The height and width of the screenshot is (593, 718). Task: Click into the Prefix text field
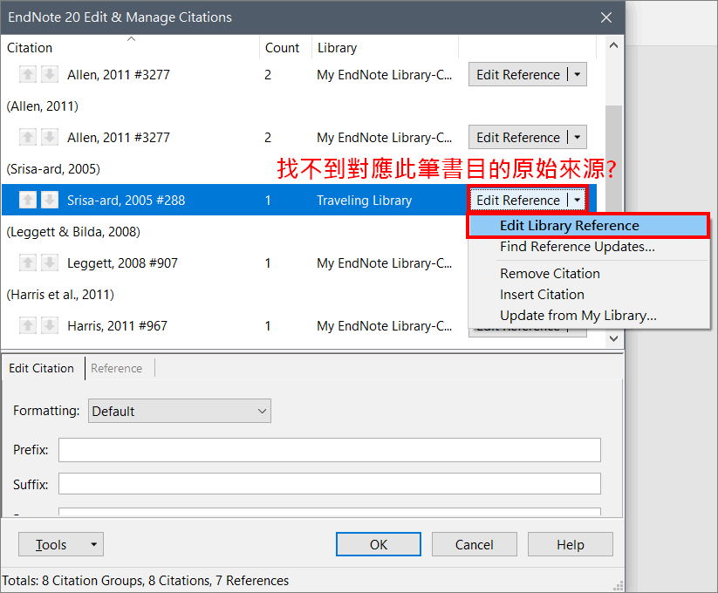(x=330, y=450)
